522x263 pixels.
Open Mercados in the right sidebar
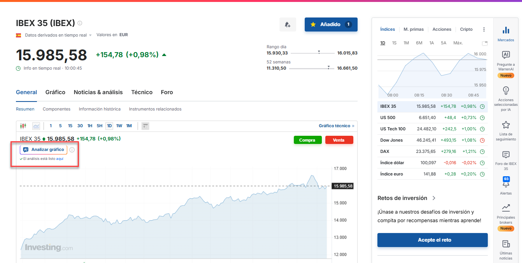[506, 34]
